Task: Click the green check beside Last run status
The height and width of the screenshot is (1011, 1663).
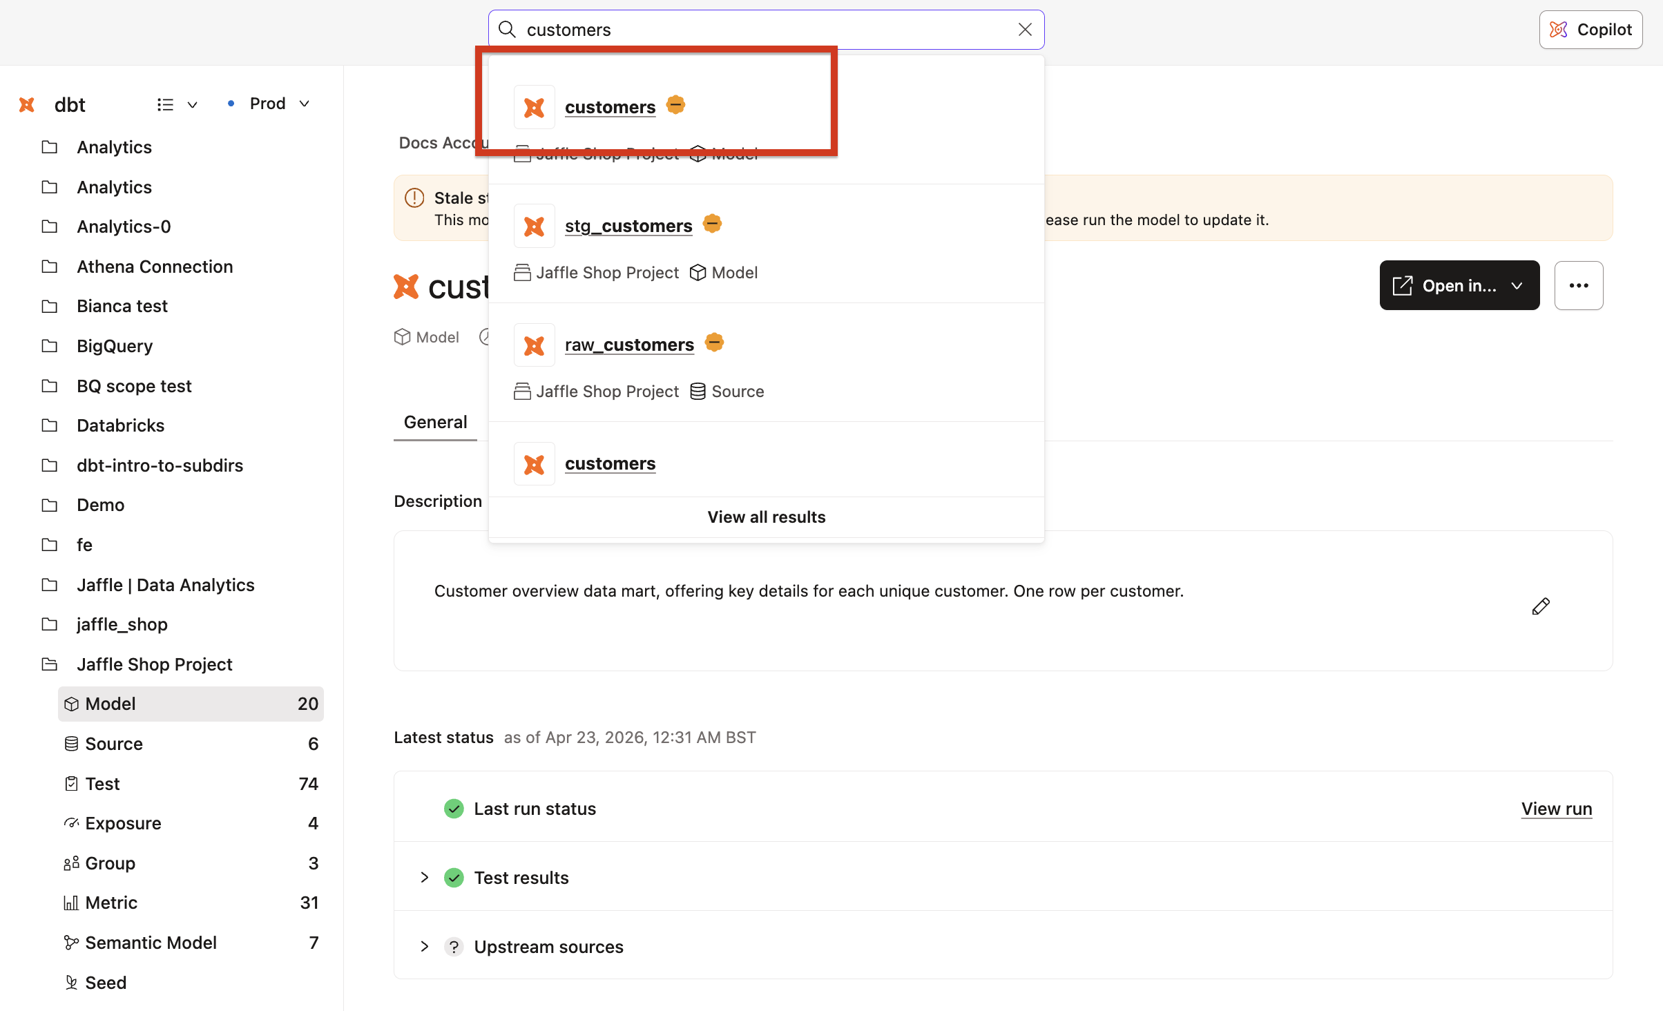Action: [454, 809]
